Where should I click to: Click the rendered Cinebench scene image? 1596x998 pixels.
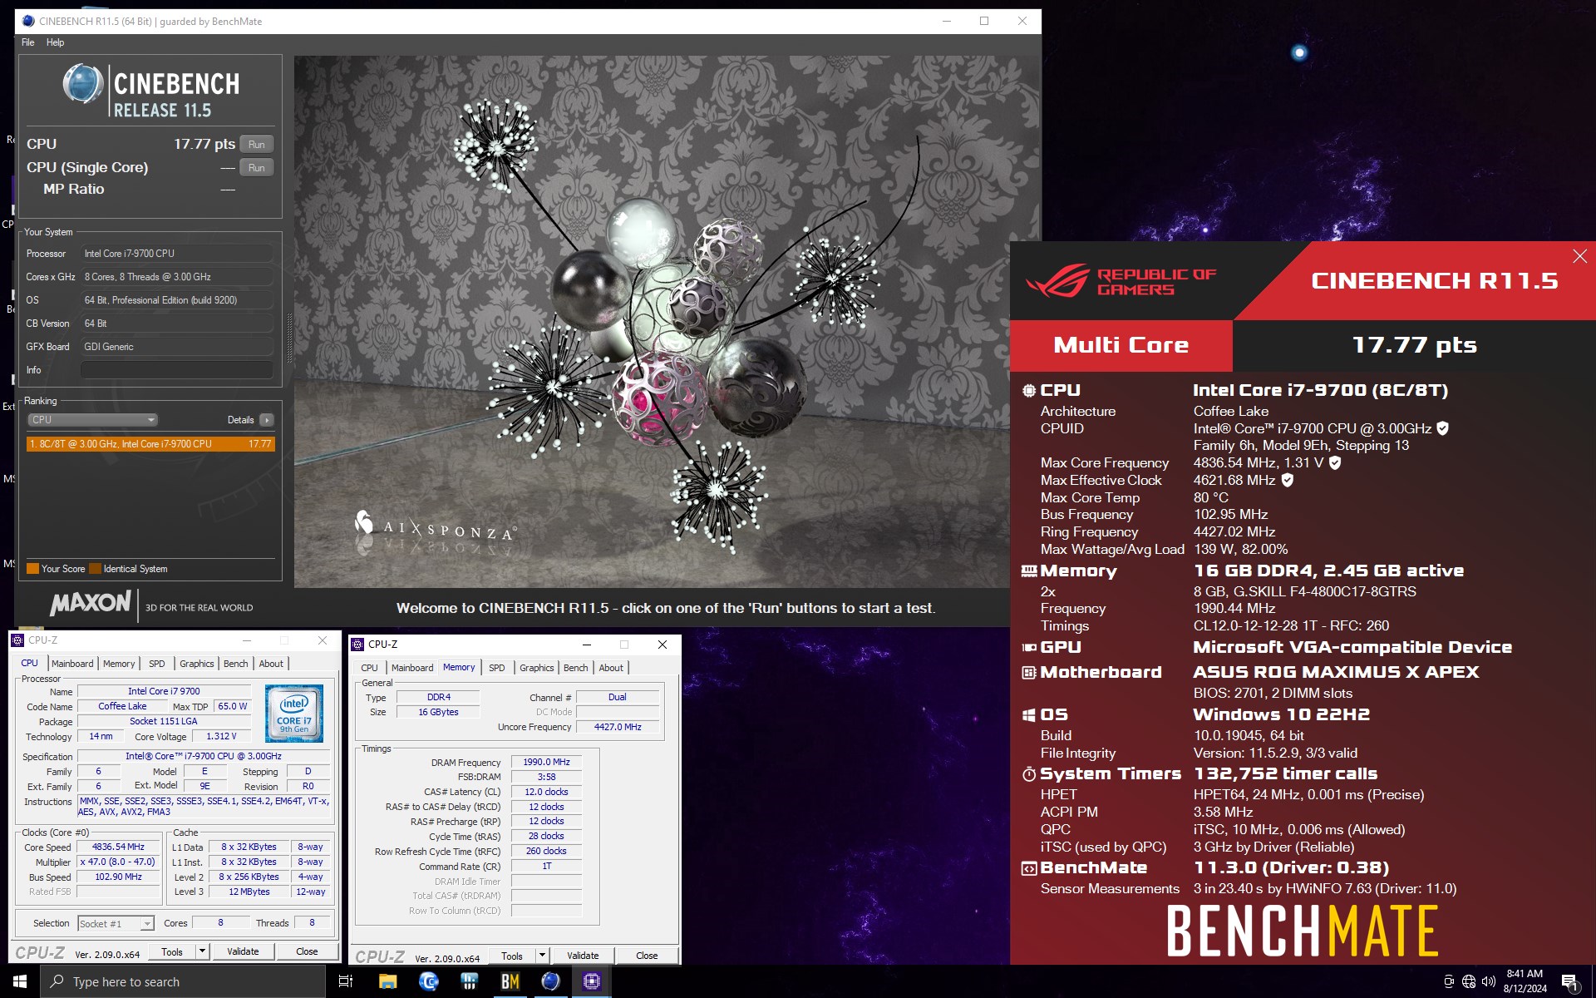point(651,321)
